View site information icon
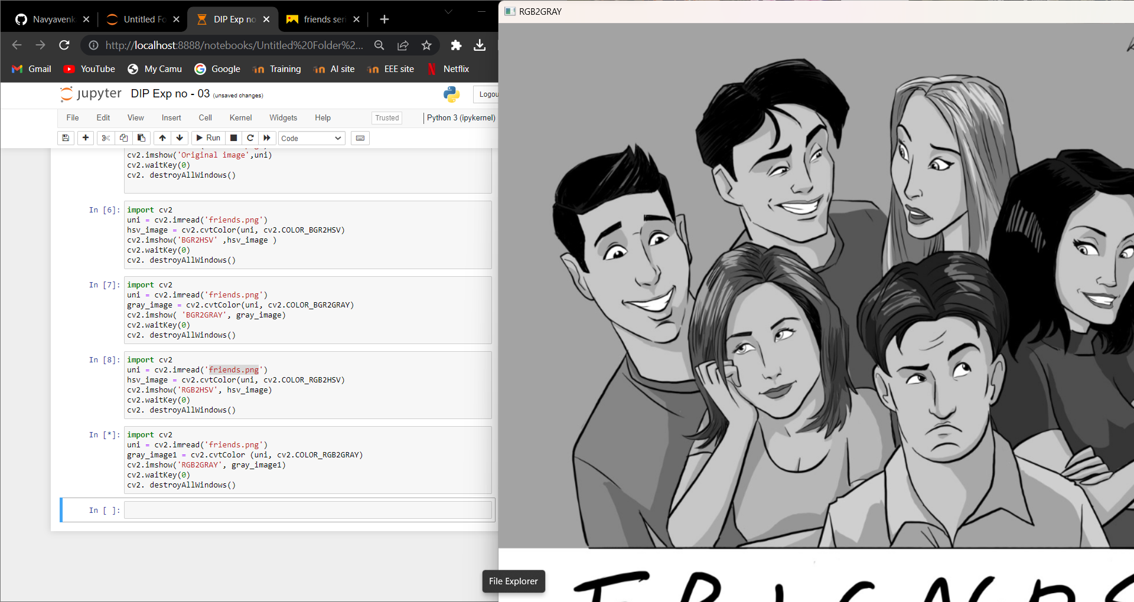 pos(93,45)
